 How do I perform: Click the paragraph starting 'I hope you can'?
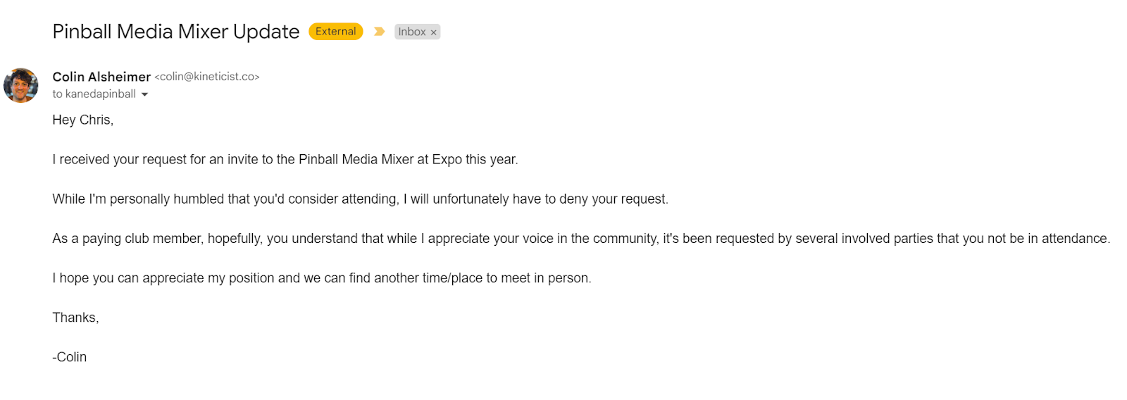[x=321, y=277]
